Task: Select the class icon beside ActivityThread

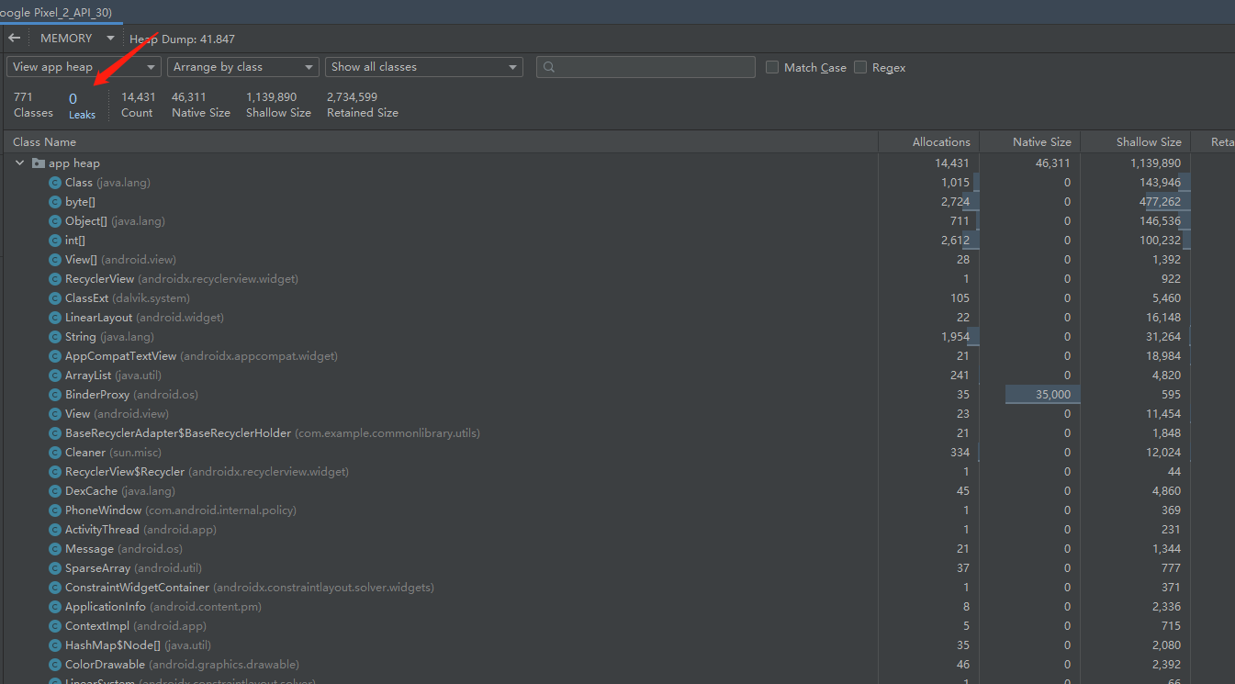Action: click(x=55, y=529)
